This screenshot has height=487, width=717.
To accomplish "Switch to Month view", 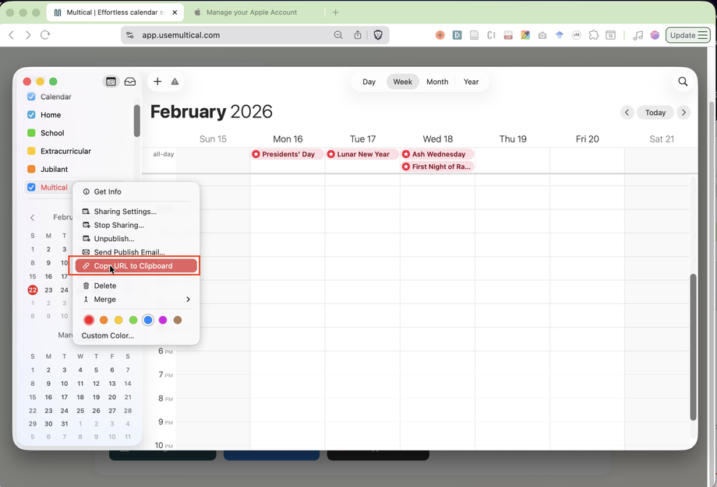I will pos(437,82).
